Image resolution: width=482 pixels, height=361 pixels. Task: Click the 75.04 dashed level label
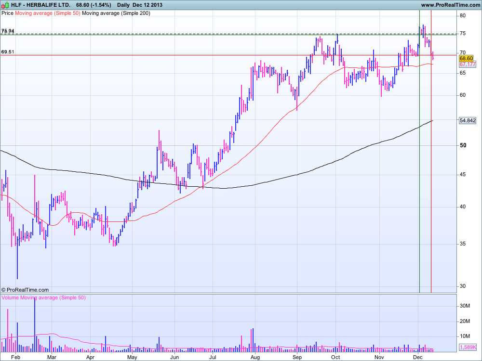click(8, 30)
